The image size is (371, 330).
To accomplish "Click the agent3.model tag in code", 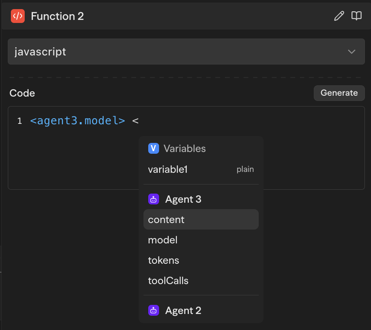I will coord(78,121).
